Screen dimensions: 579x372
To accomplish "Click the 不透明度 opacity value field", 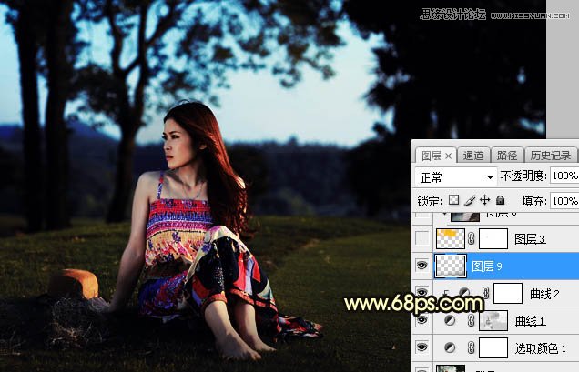I will pyautogui.click(x=564, y=176).
